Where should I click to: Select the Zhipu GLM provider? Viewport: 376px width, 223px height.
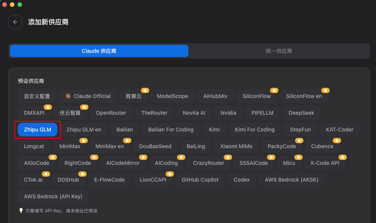[37, 129]
